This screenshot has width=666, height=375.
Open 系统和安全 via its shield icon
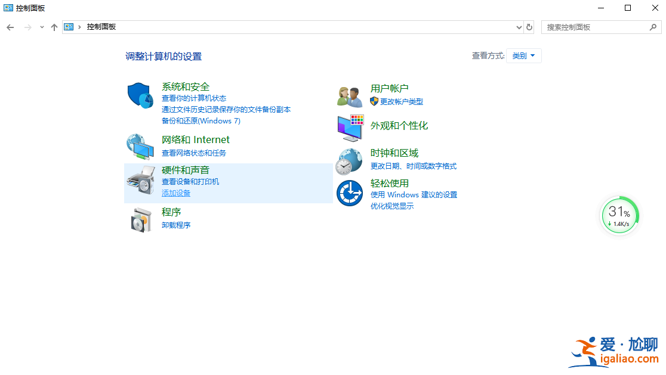(x=140, y=95)
